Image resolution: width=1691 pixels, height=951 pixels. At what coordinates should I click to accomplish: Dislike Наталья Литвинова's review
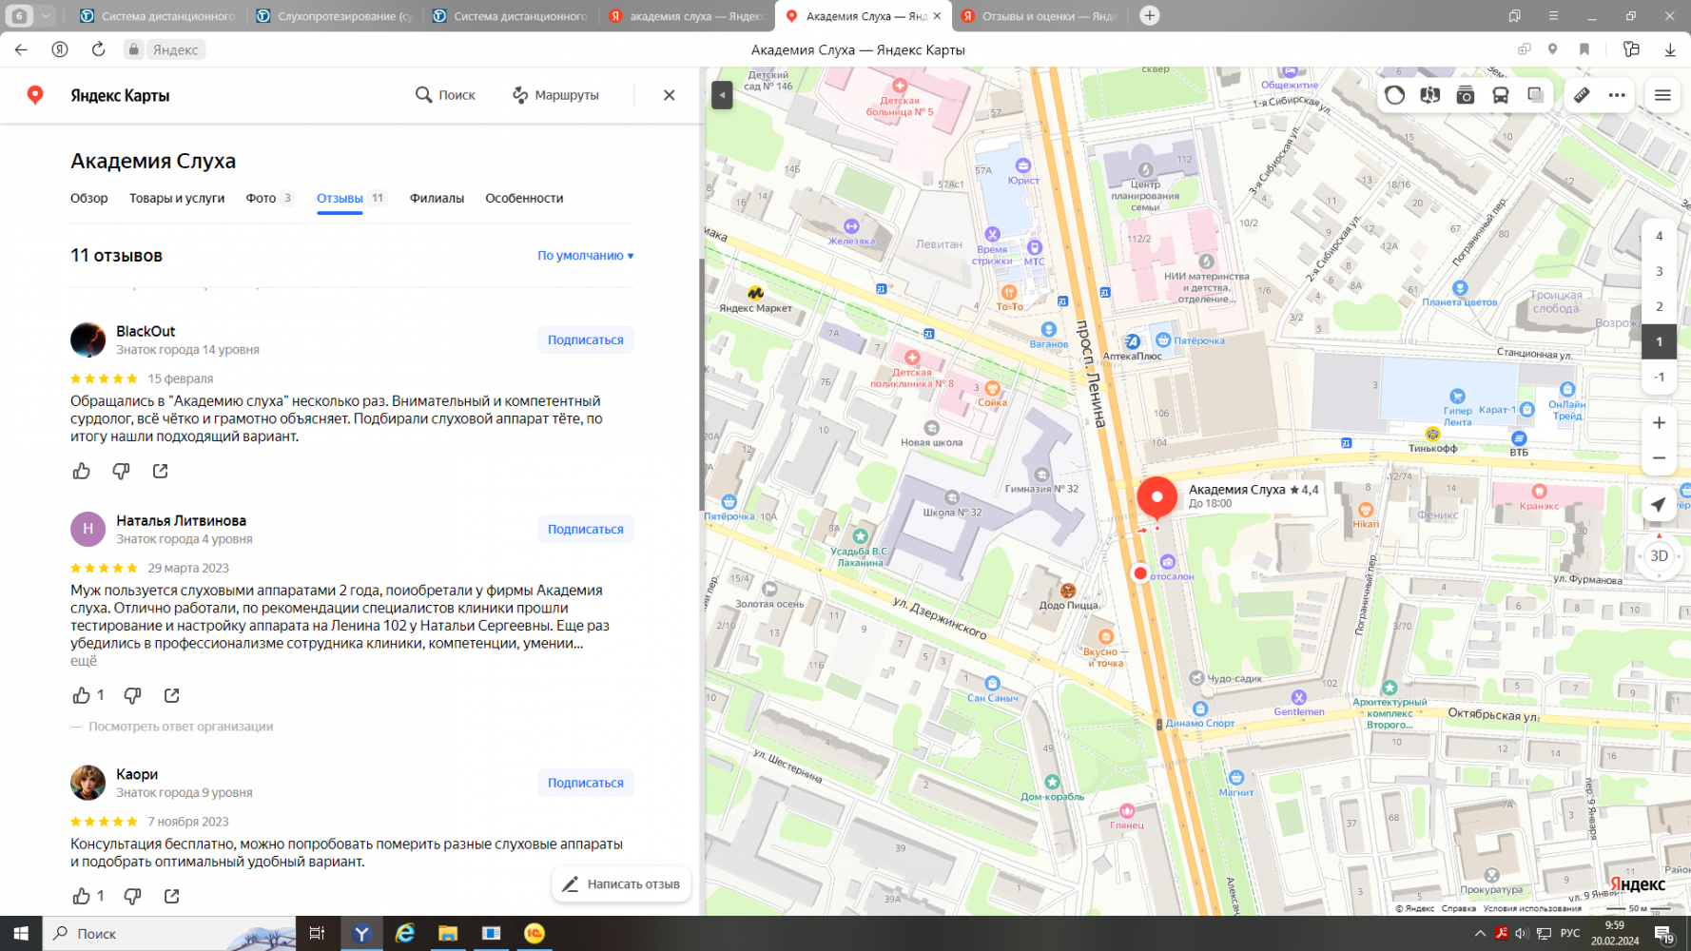(132, 695)
